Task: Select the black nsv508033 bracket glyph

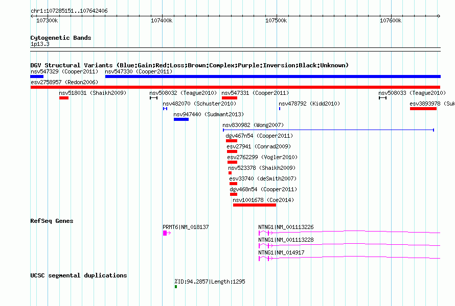Action: click(x=383, y=98)
